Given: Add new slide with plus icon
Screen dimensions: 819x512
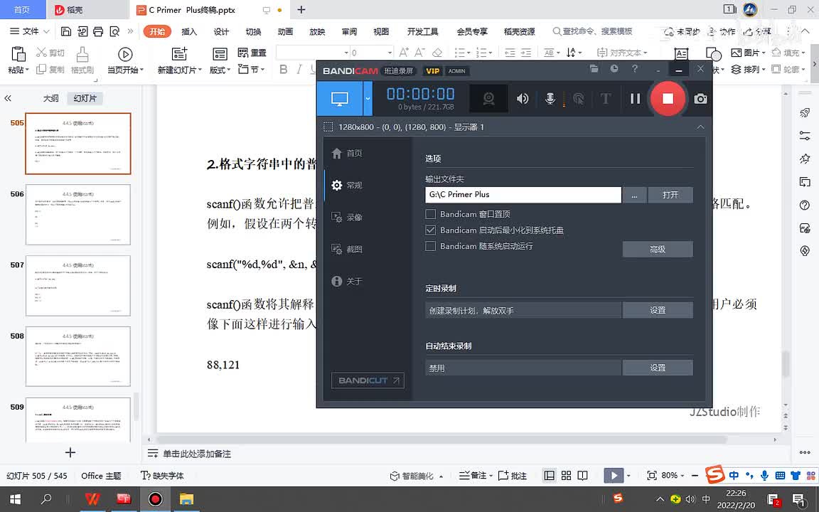Looking at the screenshot, I should (x=70, y=452).
